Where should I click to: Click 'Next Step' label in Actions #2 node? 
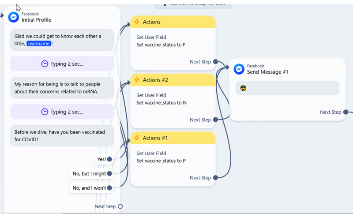click(200, 120)
